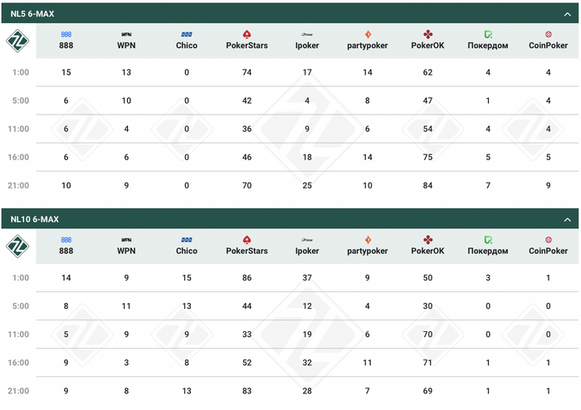Select the Ipoker icon in NL10 table
Image resolution: width=581 pixels, height=410 pixels.
(x=307, y=240)
